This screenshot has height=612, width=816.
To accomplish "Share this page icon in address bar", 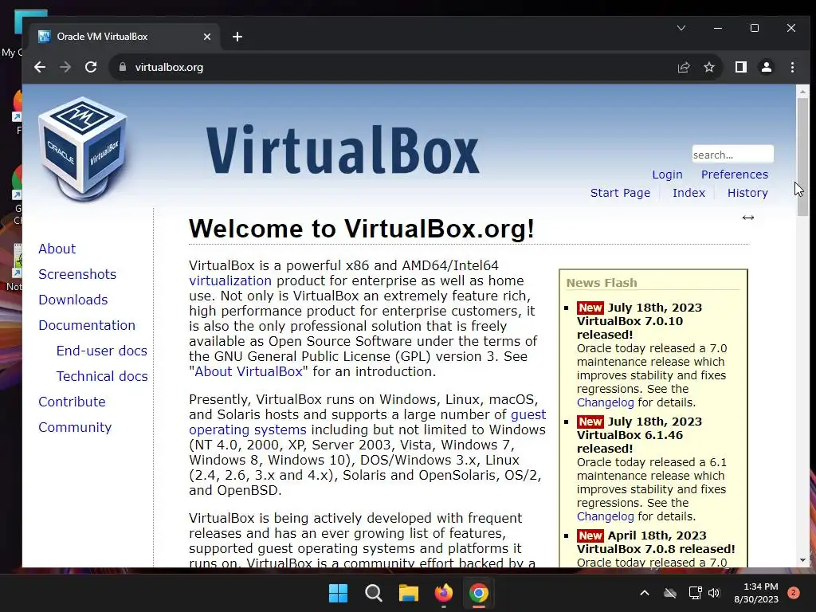I will [683, 67].
